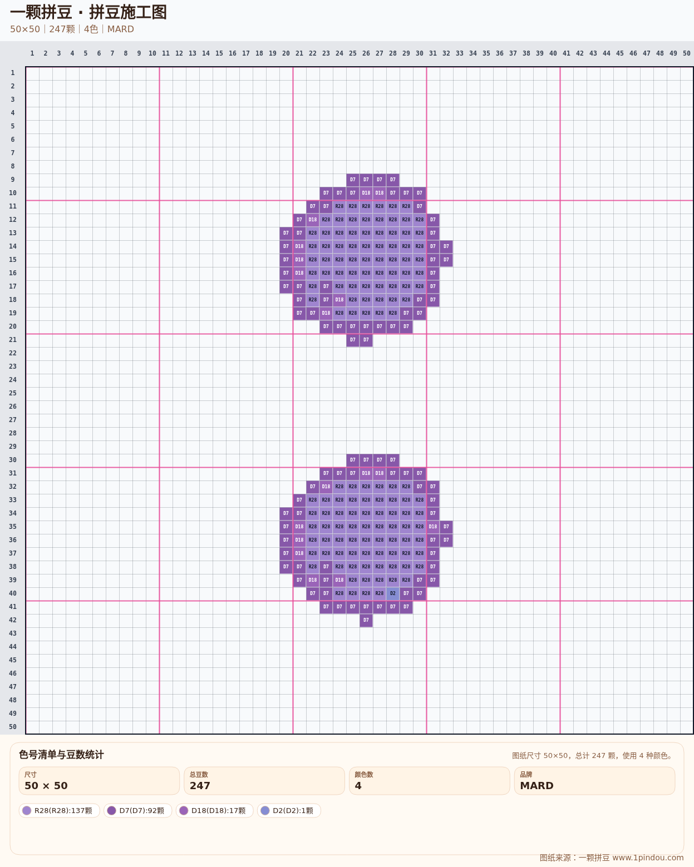
Task: Click the 颜色数 4 stat card
Action: pos(430,781)
